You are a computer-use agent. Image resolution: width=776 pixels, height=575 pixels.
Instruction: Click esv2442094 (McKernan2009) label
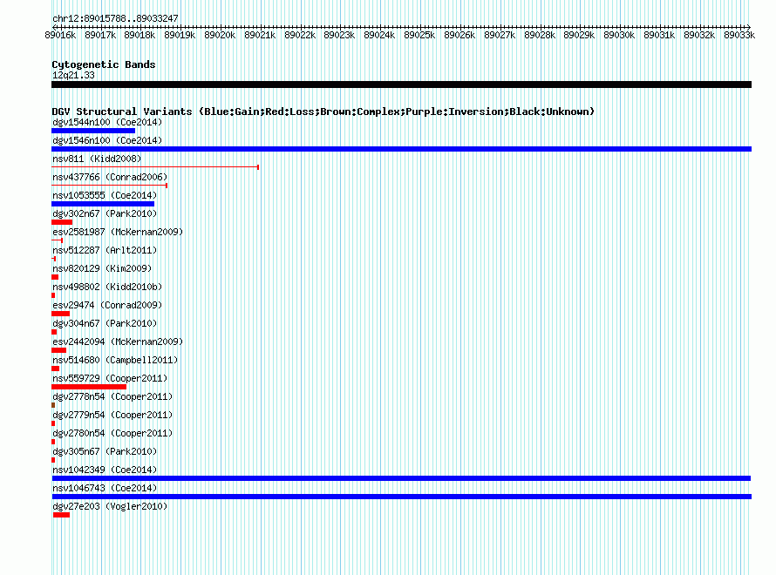point(118,342)
